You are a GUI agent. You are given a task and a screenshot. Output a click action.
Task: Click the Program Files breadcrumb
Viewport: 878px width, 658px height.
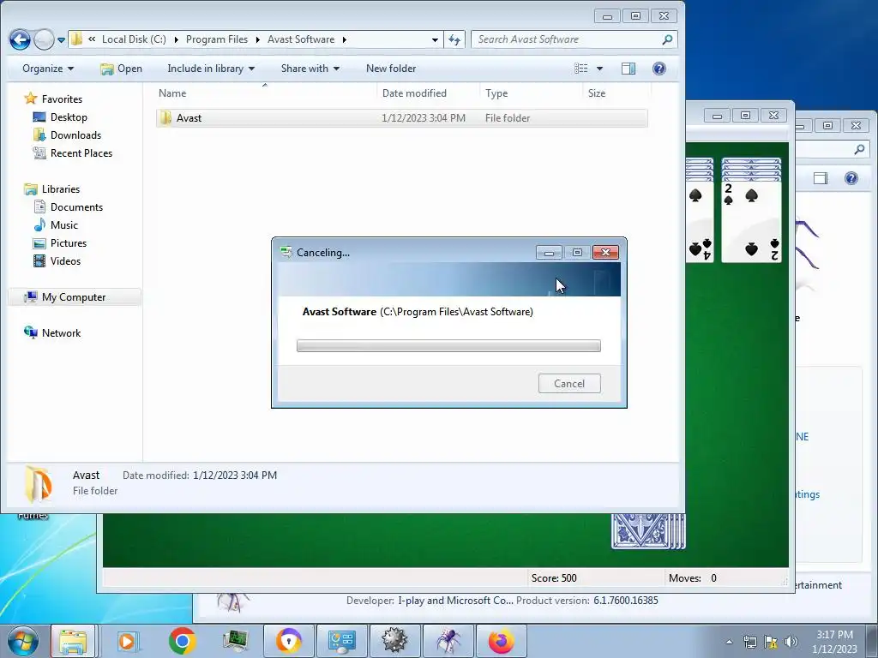(x=216, y=39)
